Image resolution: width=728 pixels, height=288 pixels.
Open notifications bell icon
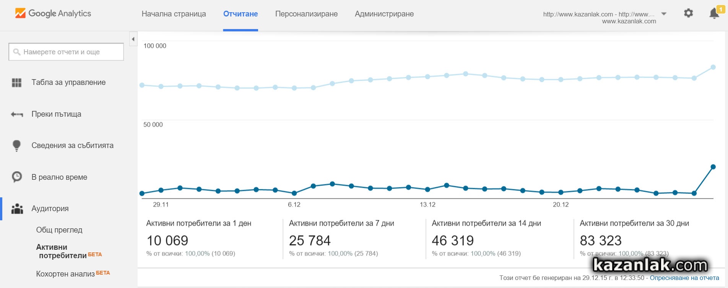(714, 14)
